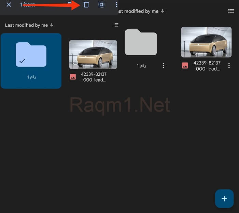Viewport: 239px width, 213px height.
Task: Switch to list view in left panel
Action: 116,25
